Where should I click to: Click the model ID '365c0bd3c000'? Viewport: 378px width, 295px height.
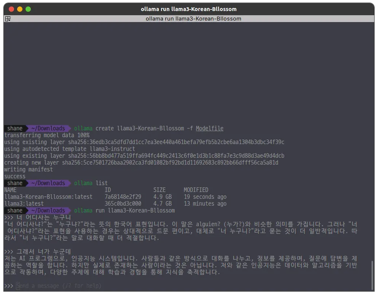point(123,203)
